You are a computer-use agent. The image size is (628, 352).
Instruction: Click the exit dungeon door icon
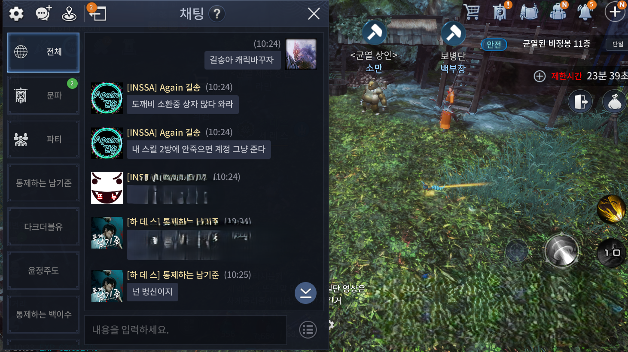point(580,102)
